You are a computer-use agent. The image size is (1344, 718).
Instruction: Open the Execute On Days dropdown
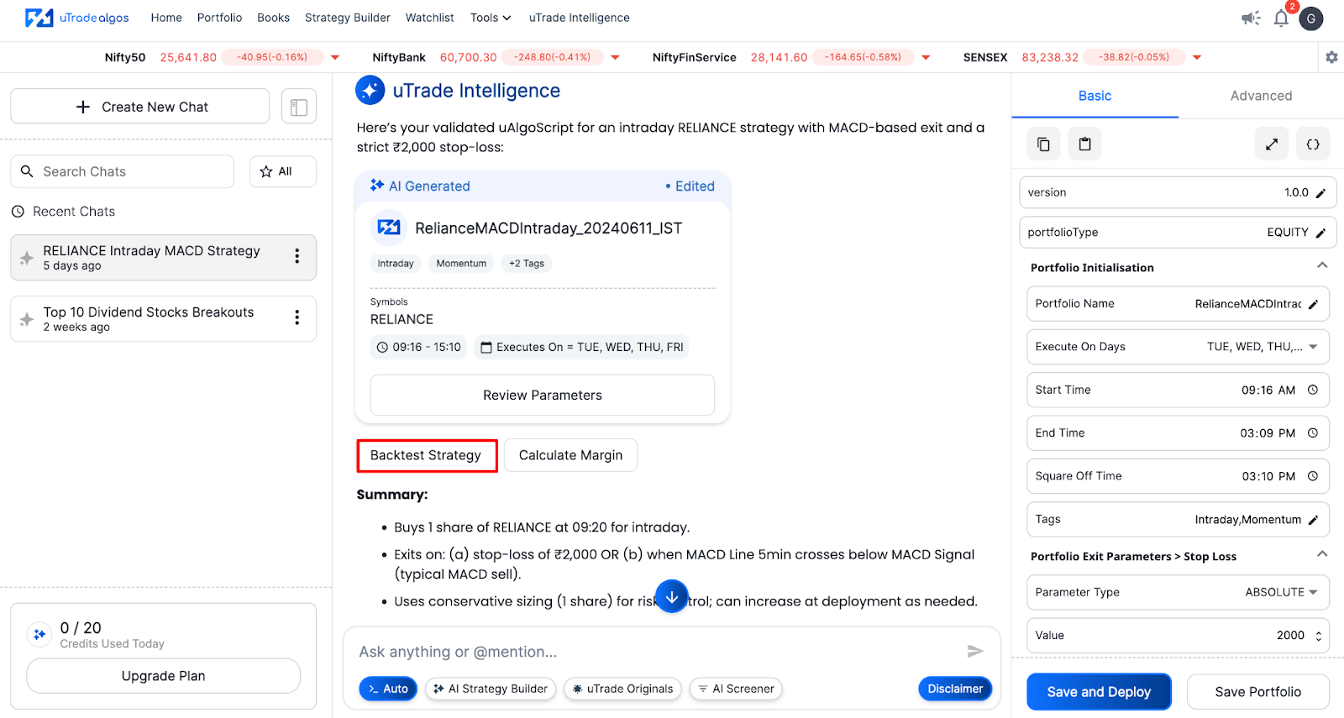(x=1178, y=347)
